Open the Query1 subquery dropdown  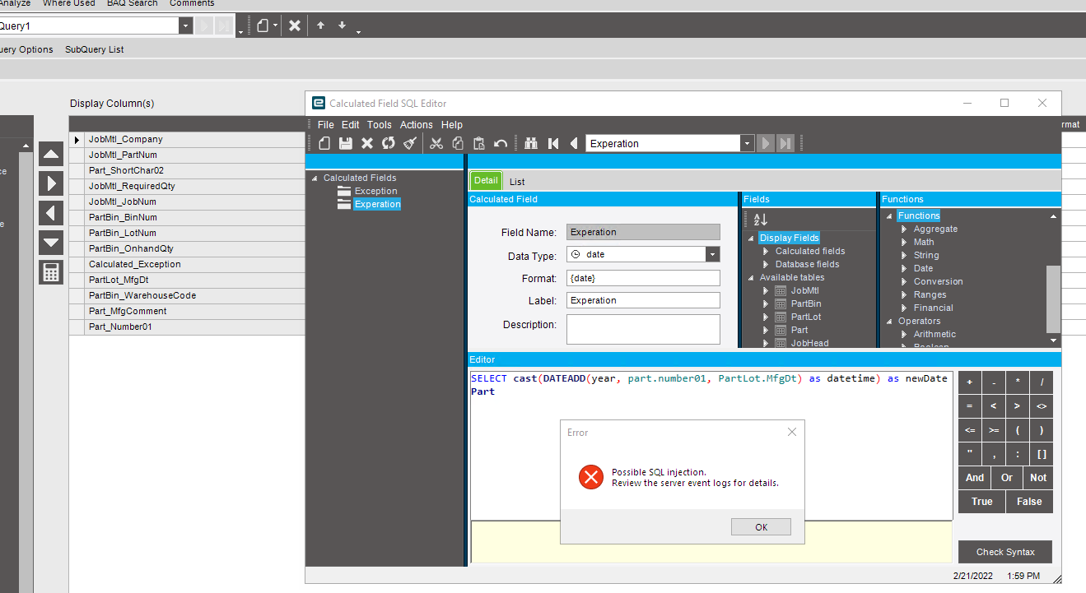tap(185, 25)
